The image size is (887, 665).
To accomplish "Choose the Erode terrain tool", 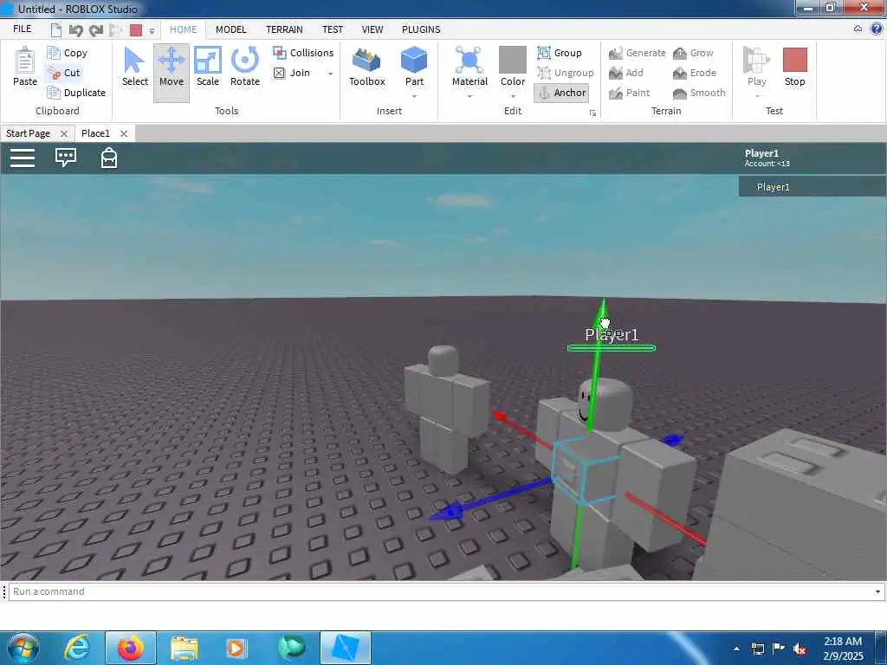I will (x=695, y=73).
